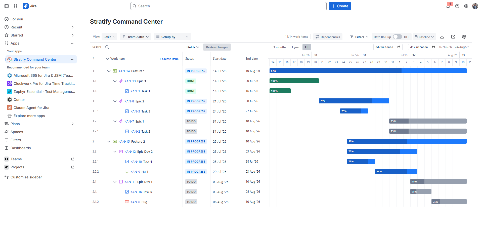Viewport: 482px width, 231px height.
Task: Open more options for Apps section
Action: [x=73, y=43]
